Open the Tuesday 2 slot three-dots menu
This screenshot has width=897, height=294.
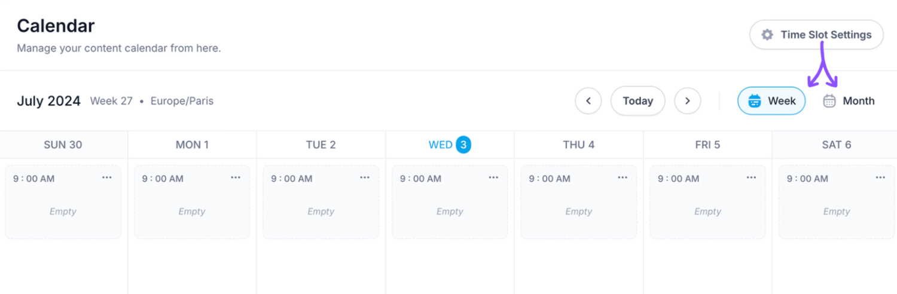click(x=365, y=177)
